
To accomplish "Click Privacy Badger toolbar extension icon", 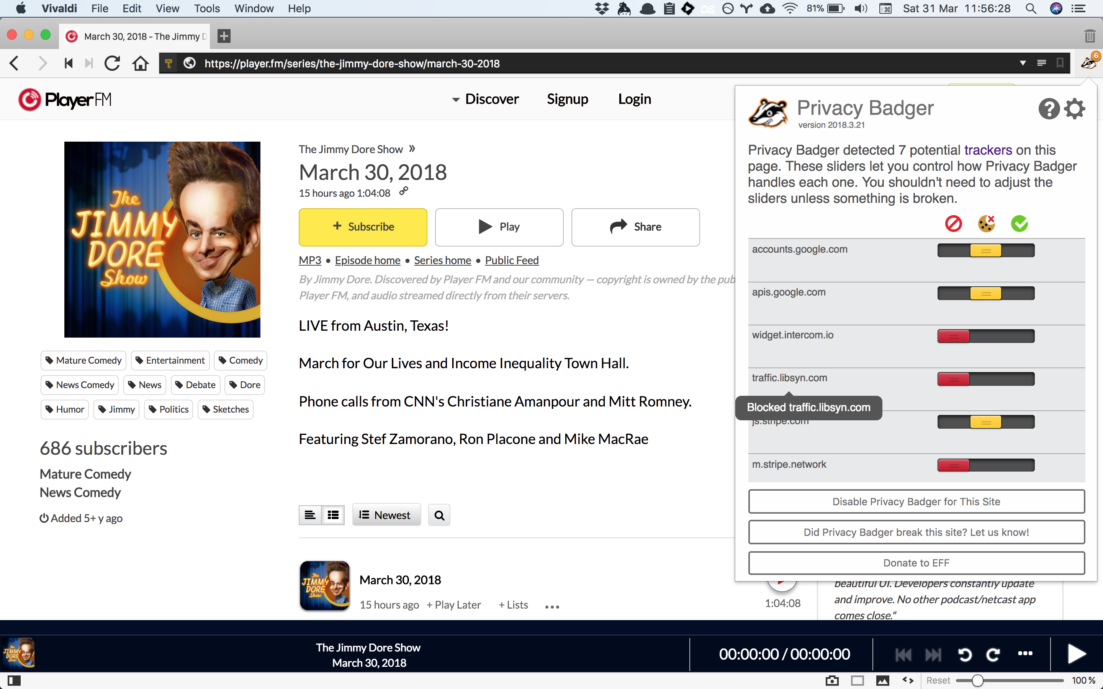I will [x=1089, y=62].
